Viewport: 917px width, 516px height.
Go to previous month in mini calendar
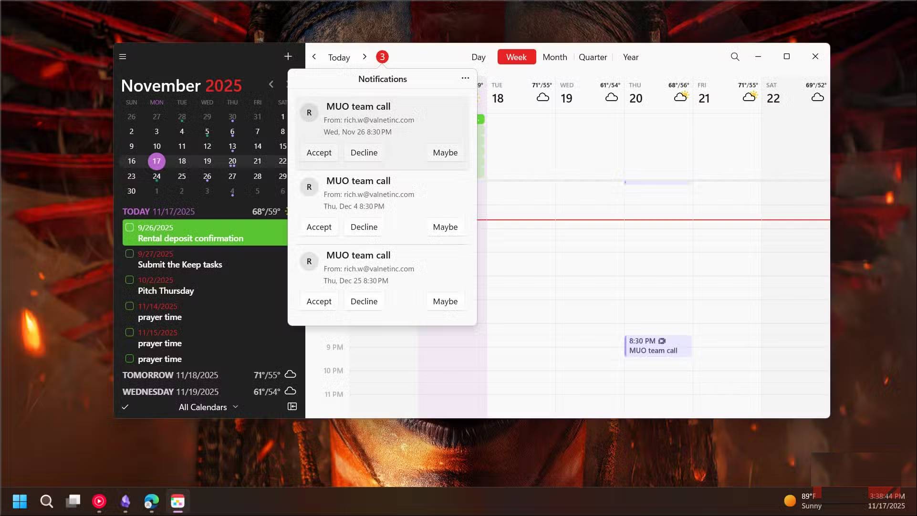271,84
